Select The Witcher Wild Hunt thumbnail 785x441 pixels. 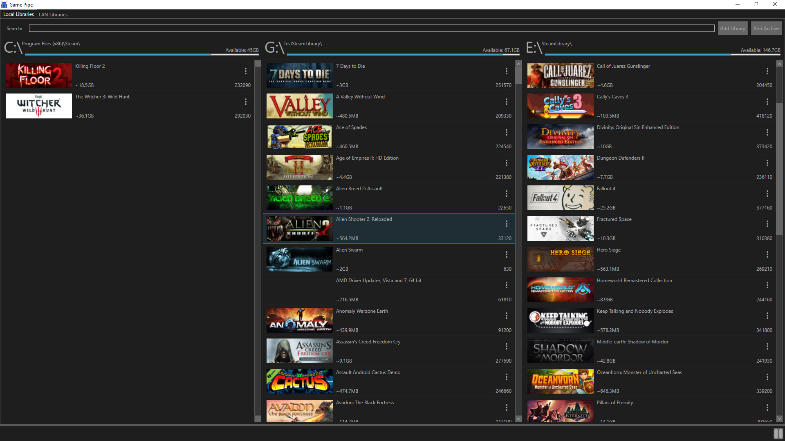click(39, 106)
